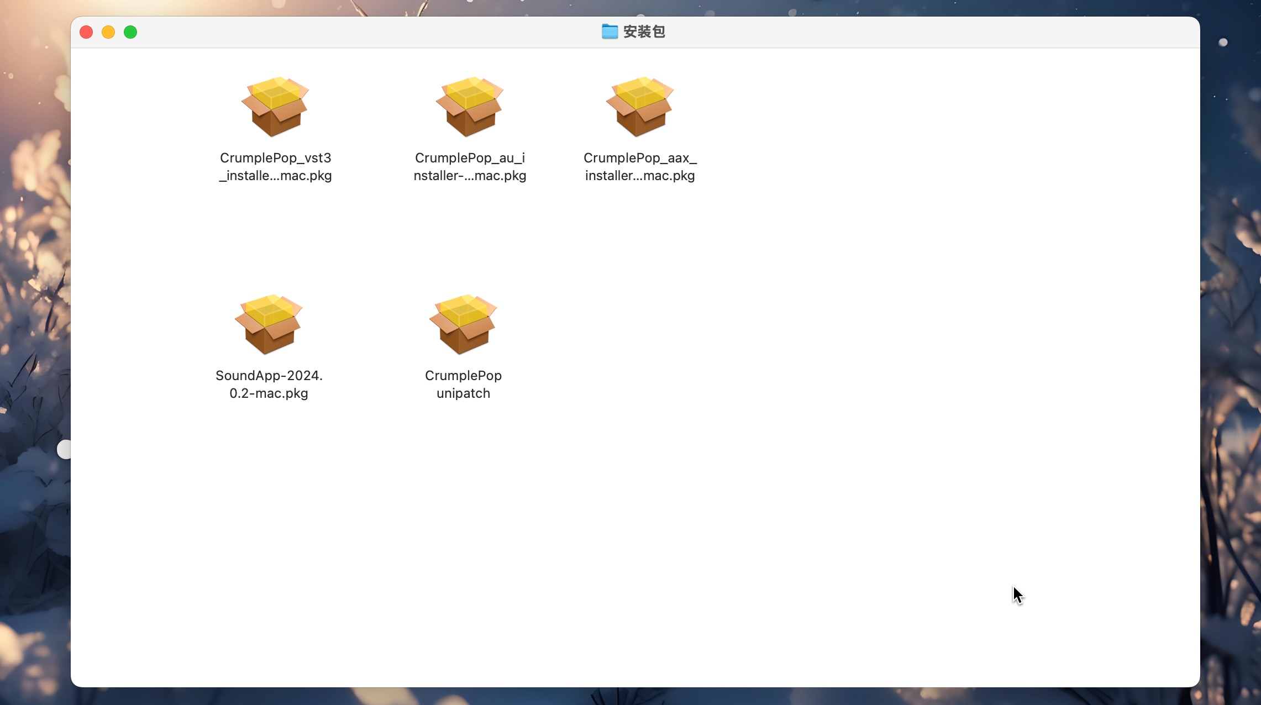Select the SoundApp-2024.0.2-mac.pkg package icon
Viewport: 1261px width, 705px height.
(x=269, y=324)
